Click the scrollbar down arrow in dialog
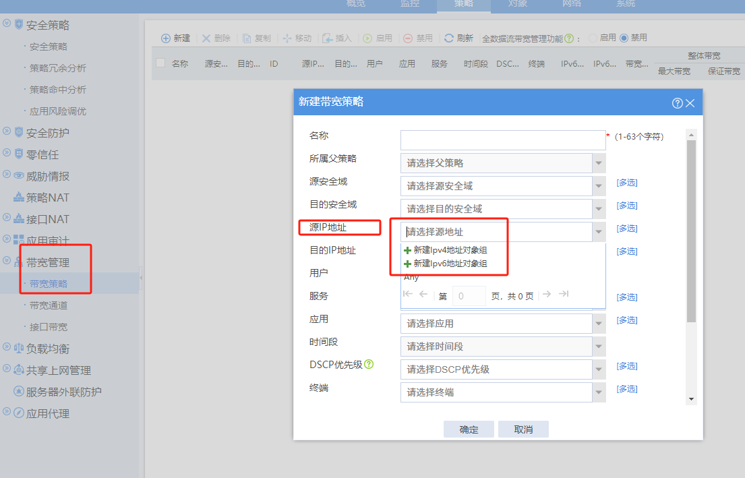The image size is (745, 478). coord(691,399)
